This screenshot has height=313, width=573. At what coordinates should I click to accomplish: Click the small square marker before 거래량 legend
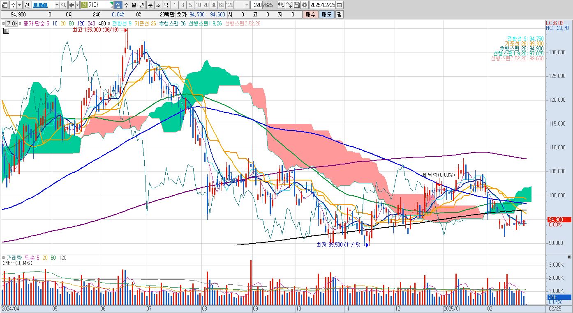tap(3, 258)
